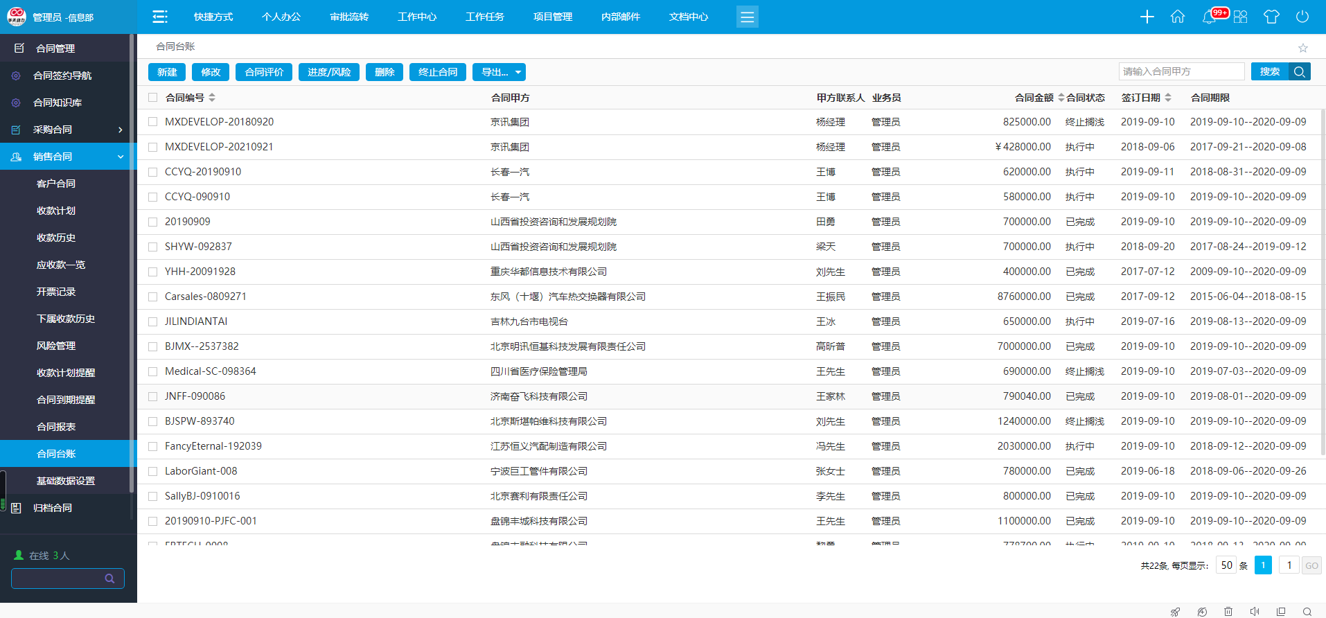The image size is (1326, 618).
Task: Select 收款计划 in the sidebar
Action: coord(56,211)
